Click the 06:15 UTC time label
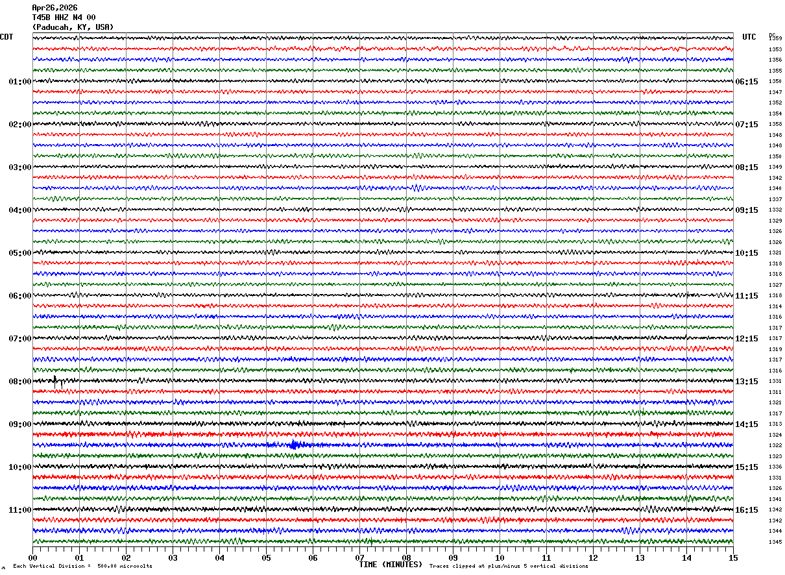785x575 pixels. [746, 82]
